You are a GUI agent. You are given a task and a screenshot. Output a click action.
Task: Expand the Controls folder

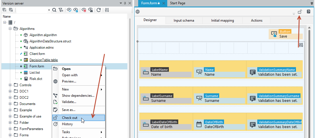(10, 85)
